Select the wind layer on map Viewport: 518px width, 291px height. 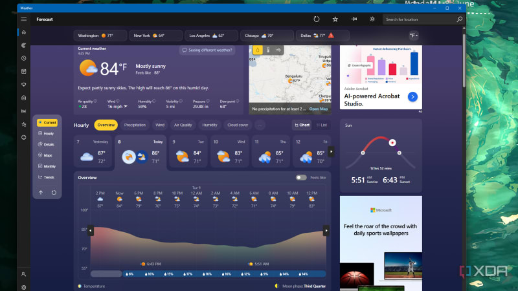pos(278,50)
